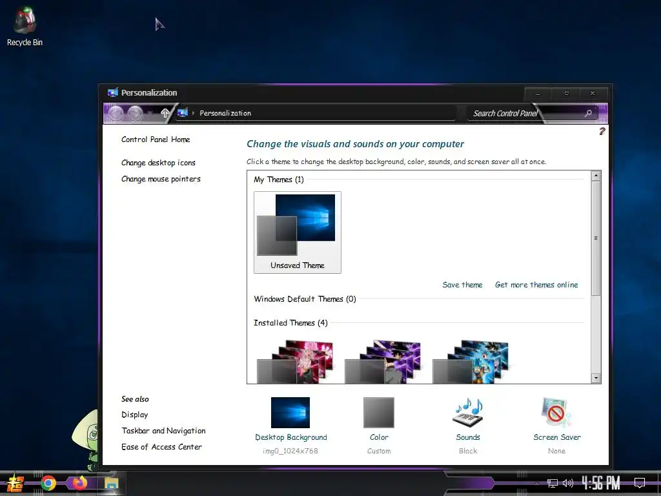This screenshot has width=661, height=496.
Task: Open Ease of Access Center link
Action: point(161,447)
